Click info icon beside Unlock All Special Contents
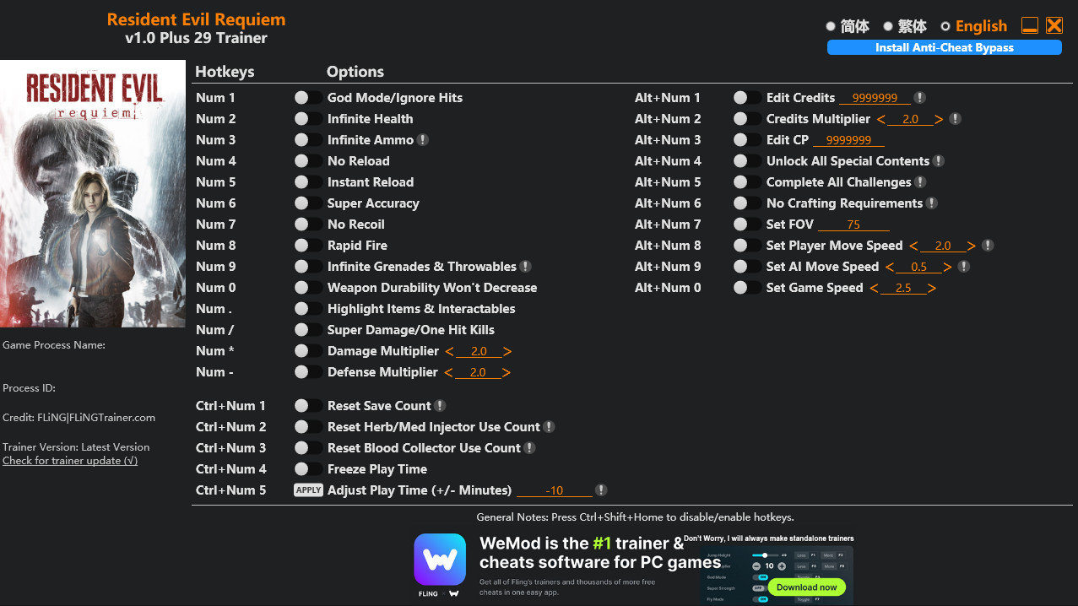The width and height of the screenshot is (1078, 606). [x=939, y=161]
